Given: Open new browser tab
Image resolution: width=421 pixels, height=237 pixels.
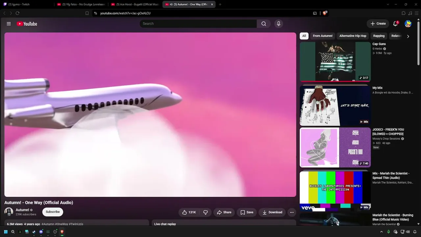Looking at the screenshot, I should coord(220,4).
